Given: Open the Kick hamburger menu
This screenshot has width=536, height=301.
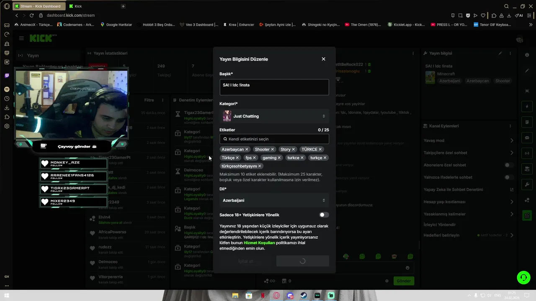Looking at the screenshot, I should tap(21, 38).
